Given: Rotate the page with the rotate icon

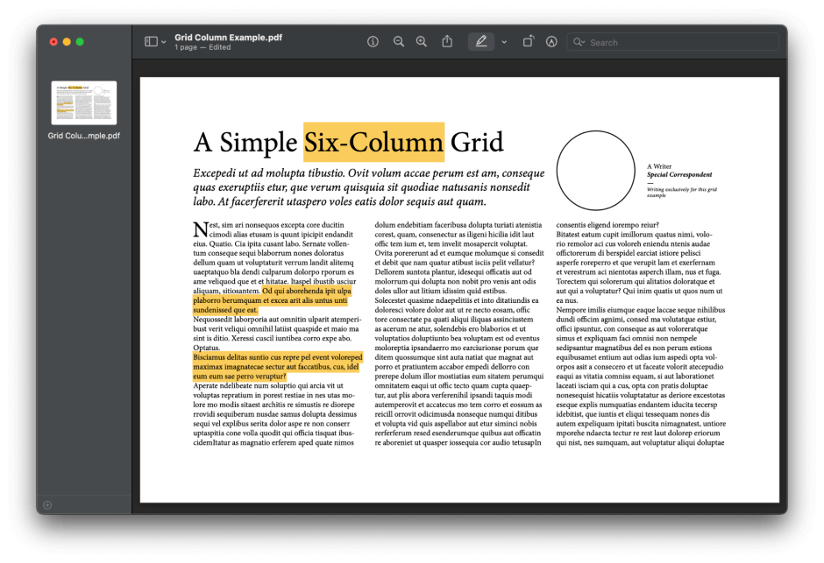Looking at the screenshot, I should (x=529, y=41).
